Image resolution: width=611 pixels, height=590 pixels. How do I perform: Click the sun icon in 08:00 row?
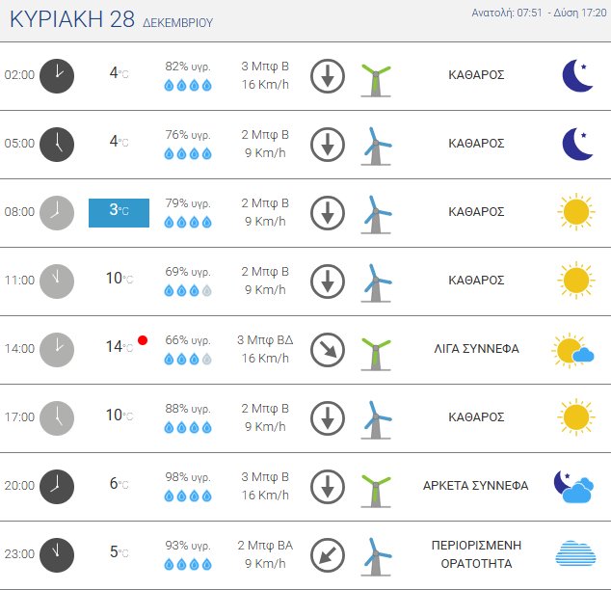point(575,212)
